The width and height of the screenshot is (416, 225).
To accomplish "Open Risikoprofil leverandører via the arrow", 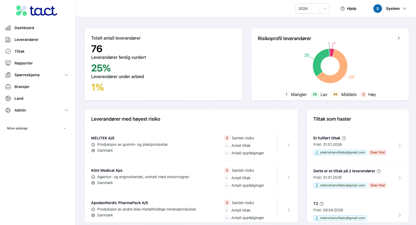I will tap(399, 38).
